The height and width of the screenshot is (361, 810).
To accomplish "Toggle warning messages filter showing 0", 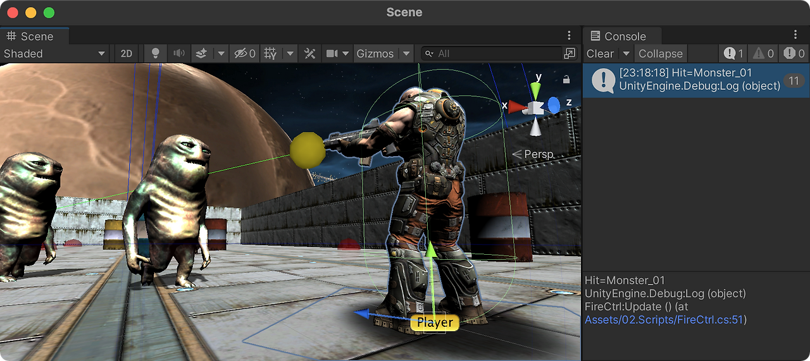I will click(x=763, y=54).
